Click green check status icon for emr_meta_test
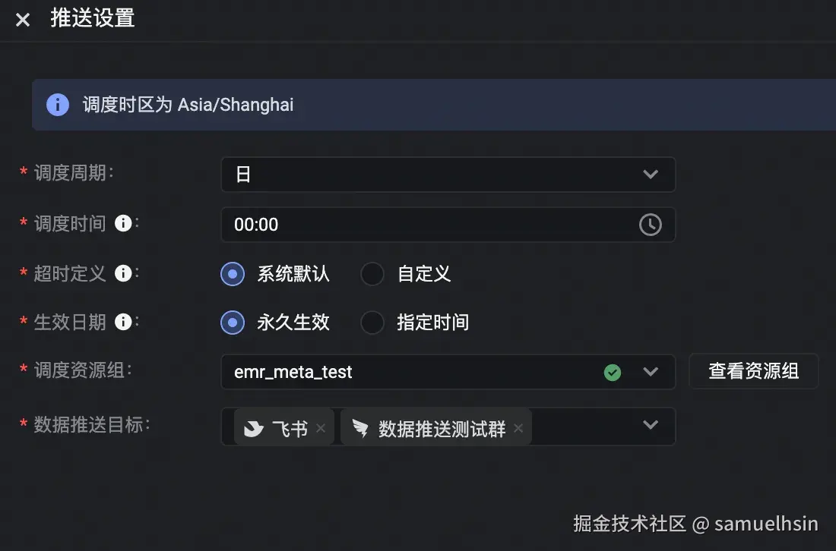The image size is (836, 551). [612, 373]
